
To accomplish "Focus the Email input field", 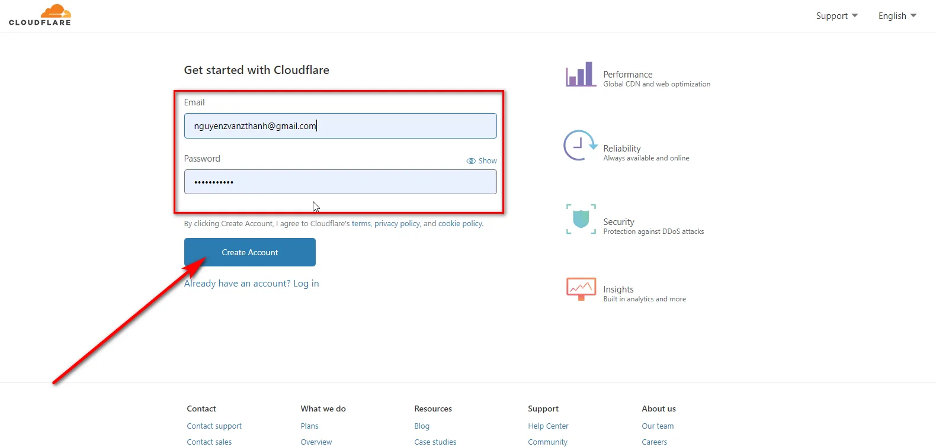I will click(340, 126).
